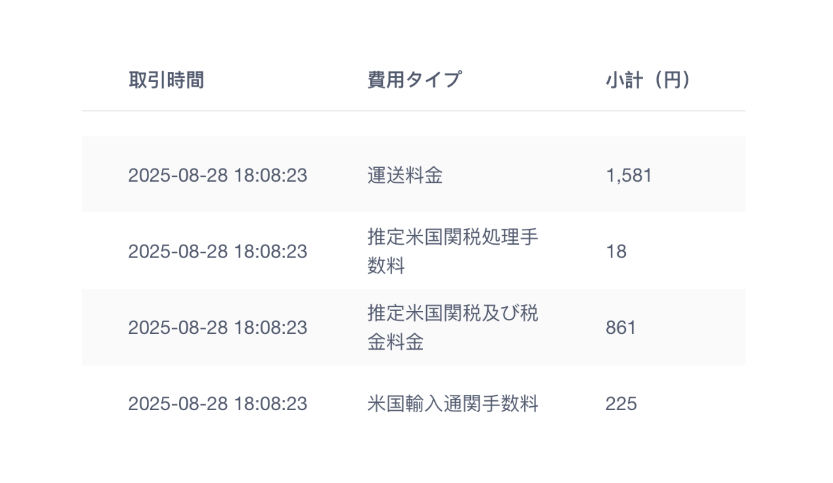The width and height of the screenshot is (833, 483).
Task: Click the 費用タイプ column header
Action: 414,80
